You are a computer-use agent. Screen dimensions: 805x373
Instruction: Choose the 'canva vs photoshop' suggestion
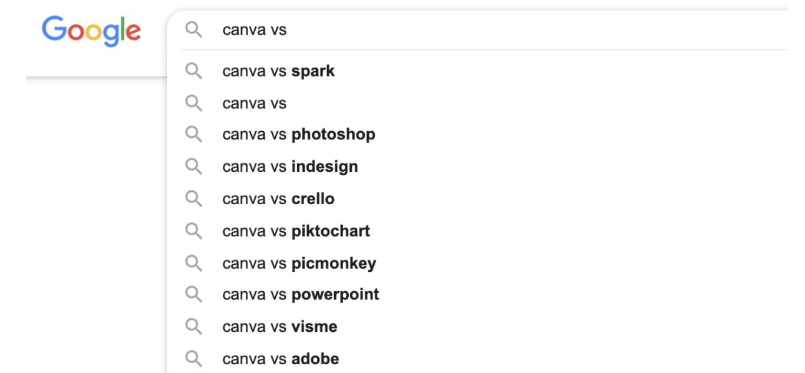click(298, 135)
